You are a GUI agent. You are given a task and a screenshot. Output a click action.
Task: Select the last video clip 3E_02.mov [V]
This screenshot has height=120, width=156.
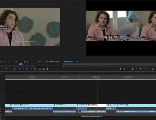pyautogui.click(x=136, y=105)
